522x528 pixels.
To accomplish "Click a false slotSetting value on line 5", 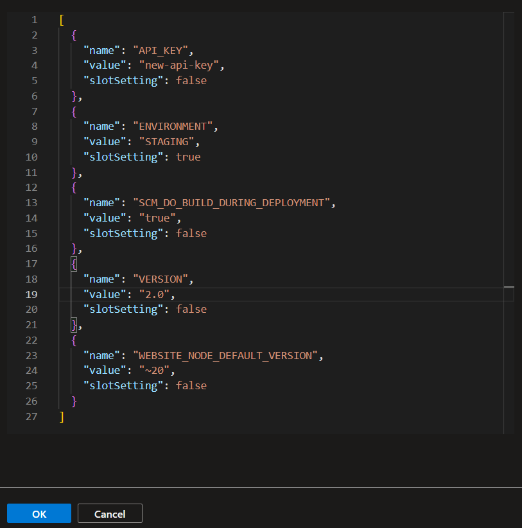I will click(191, 80).
